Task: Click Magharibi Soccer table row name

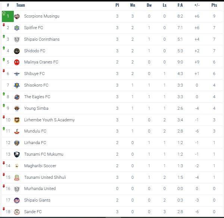Action: click(40, 166)
